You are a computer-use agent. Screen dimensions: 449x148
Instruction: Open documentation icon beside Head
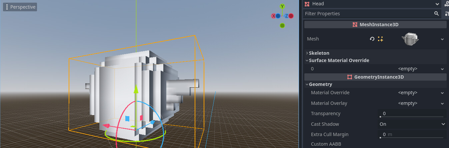click(x=447, y=4)
